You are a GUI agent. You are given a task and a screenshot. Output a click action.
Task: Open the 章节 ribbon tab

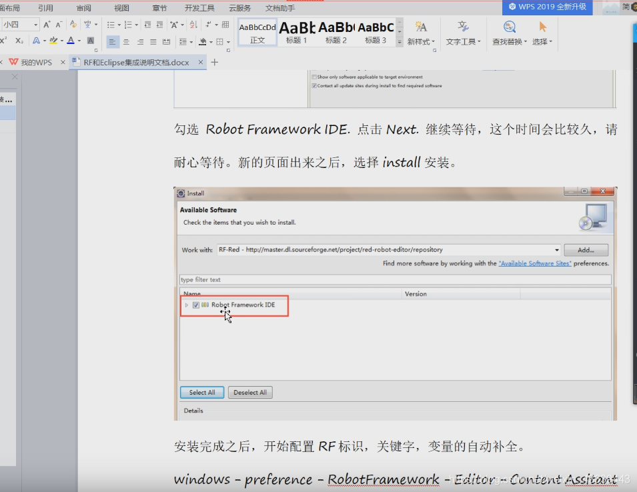pyautogui.click(x=159, y=8)
